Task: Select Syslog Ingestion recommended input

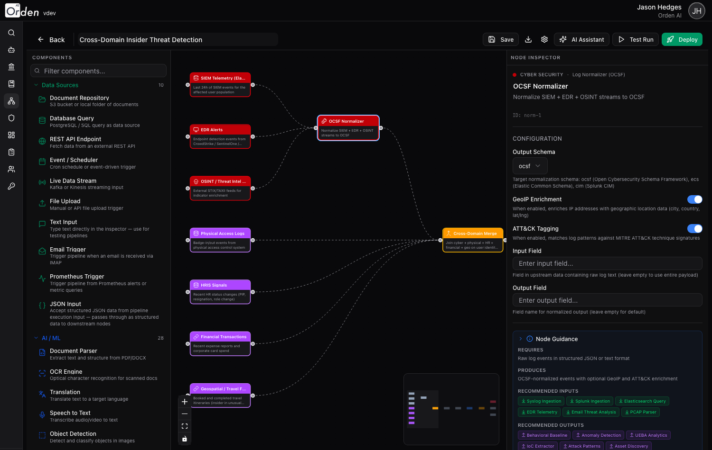Action: tap(542, 401)
